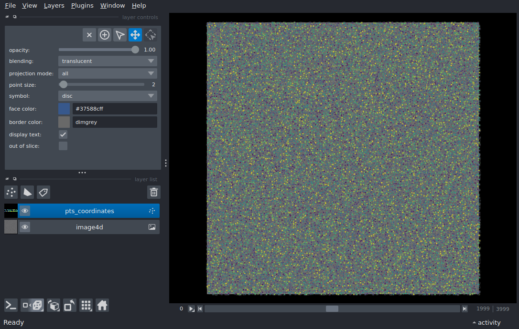Viewport: 519px width, 329px height.
Task: Click the delete selected points button
Action: [89, 35]
